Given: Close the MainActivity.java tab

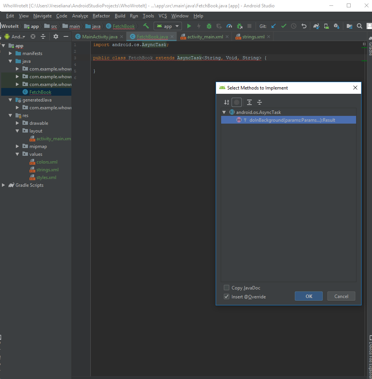Looking at the screenshot, I should (122, 37).
